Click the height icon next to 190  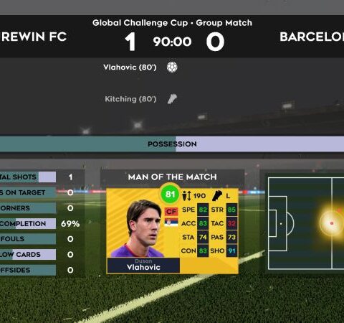coord(186,196)
